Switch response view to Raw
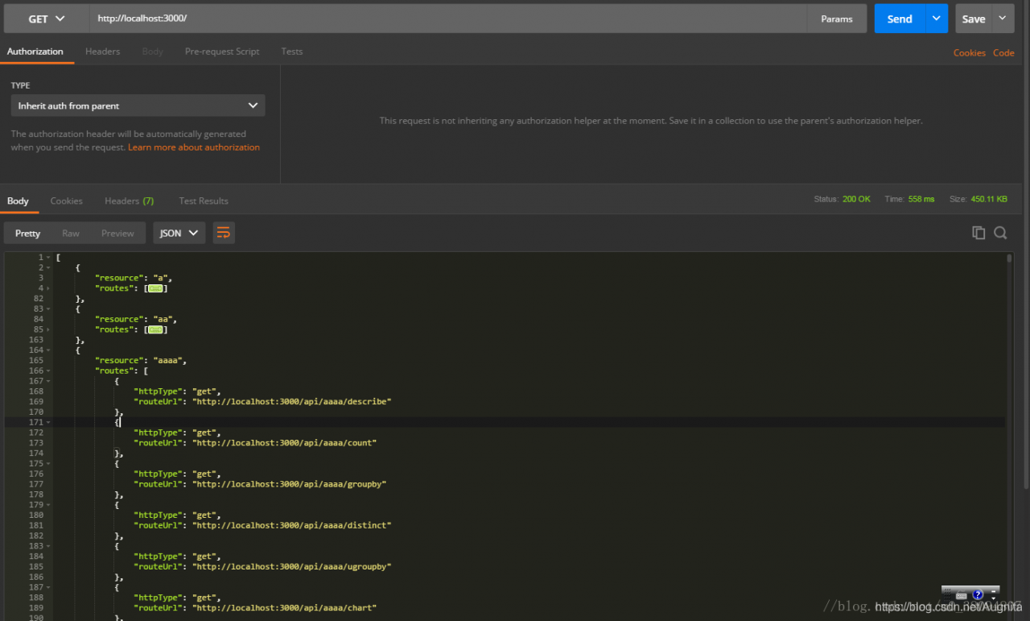This screenshot has height=621, width=1030. click(71, 233)
